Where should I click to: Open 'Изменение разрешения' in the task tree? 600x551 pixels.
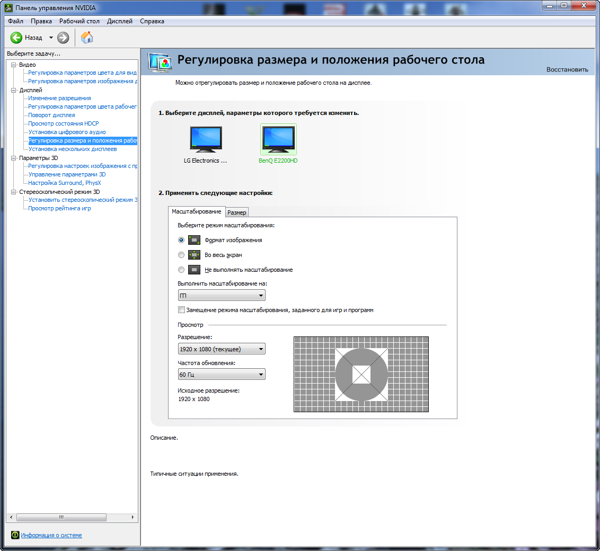coord(59,98)
